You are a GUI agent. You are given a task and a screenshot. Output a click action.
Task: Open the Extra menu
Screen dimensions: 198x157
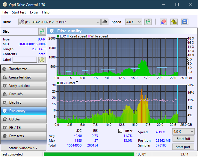(34, 12)
